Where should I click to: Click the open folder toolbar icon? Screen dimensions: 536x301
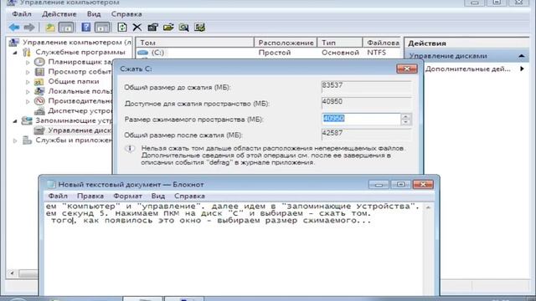pos(168,28)
